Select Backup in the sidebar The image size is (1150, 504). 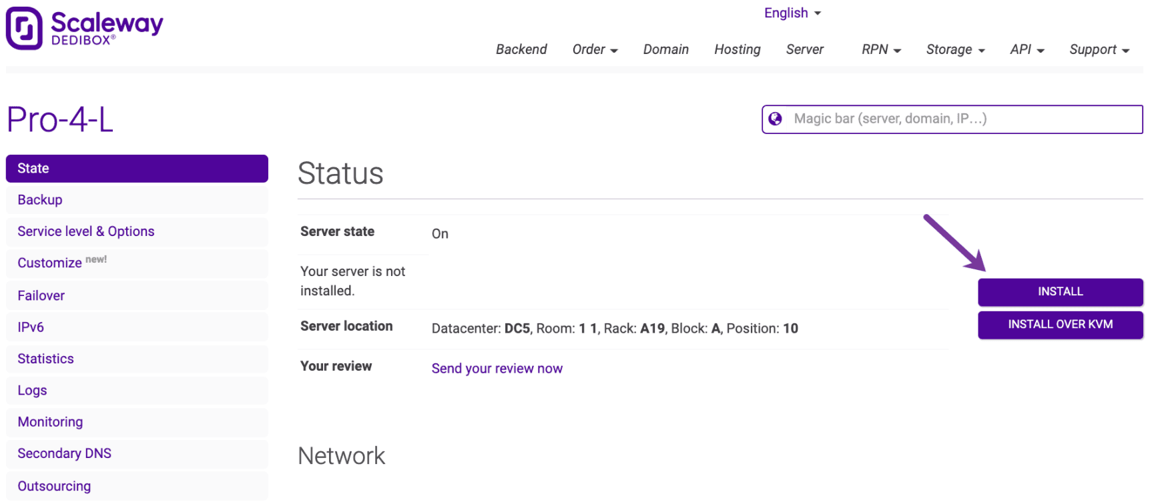pos(40,200)
